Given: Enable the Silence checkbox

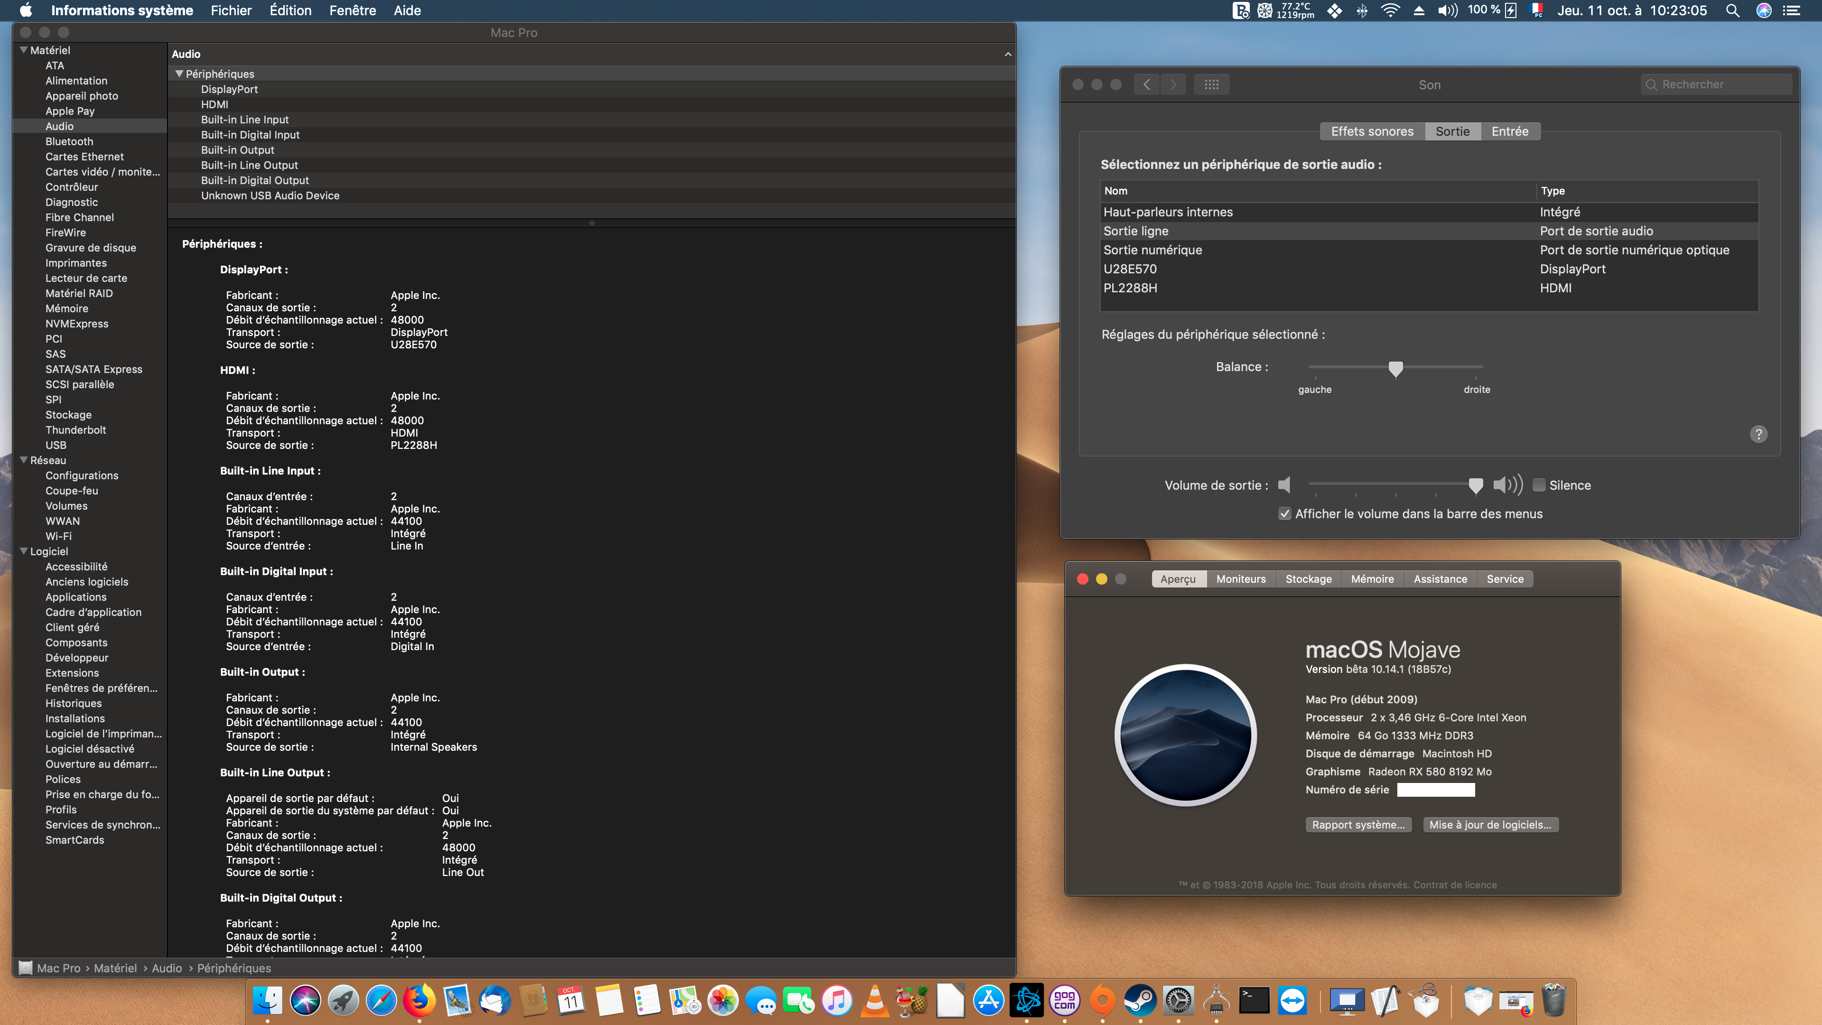Looking at the screenshot, I should [1539, 485].
